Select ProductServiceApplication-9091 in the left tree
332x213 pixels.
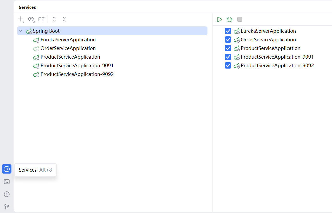point(77,66)
